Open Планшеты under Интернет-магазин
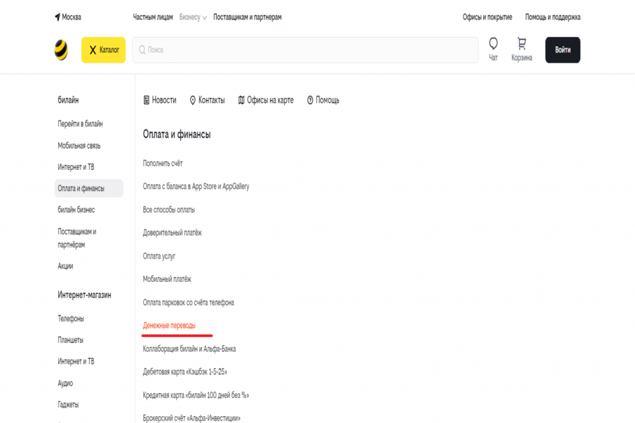Image resolution: width=635 pixels, height=423 pixels. 70,340
